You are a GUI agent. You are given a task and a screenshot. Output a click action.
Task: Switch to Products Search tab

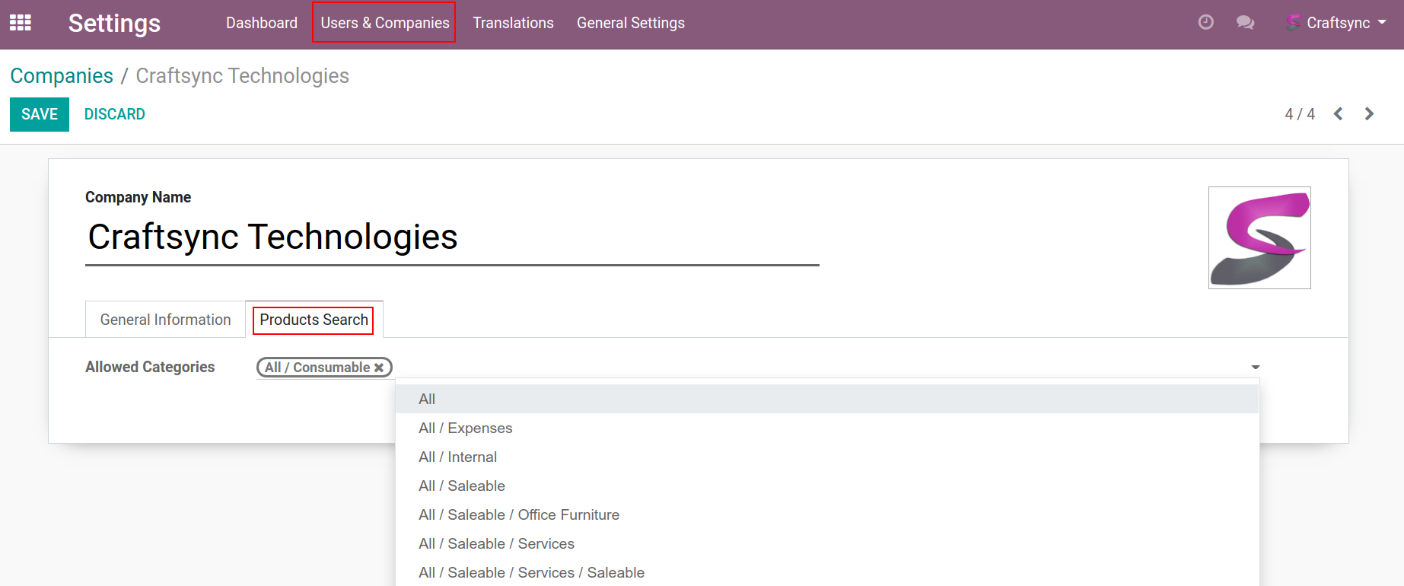314,320
